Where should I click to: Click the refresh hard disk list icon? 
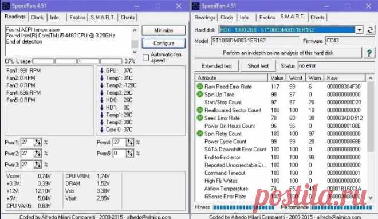[370, 30]
